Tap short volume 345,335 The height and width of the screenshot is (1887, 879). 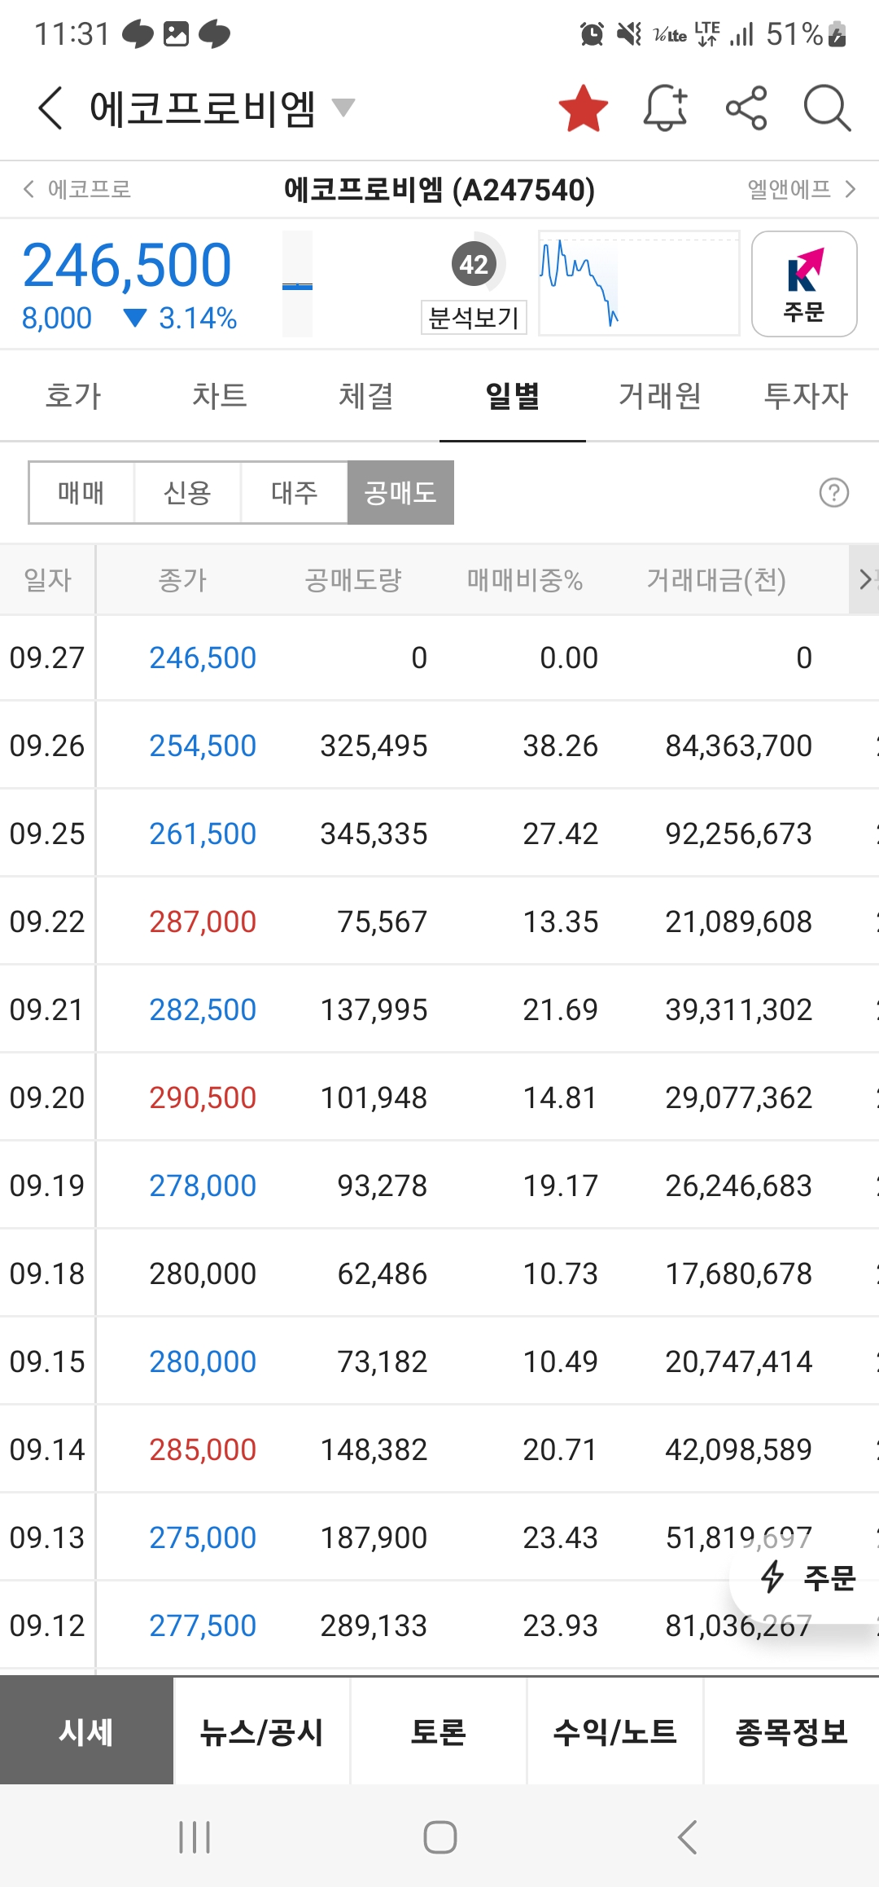[x=374, y=834]
